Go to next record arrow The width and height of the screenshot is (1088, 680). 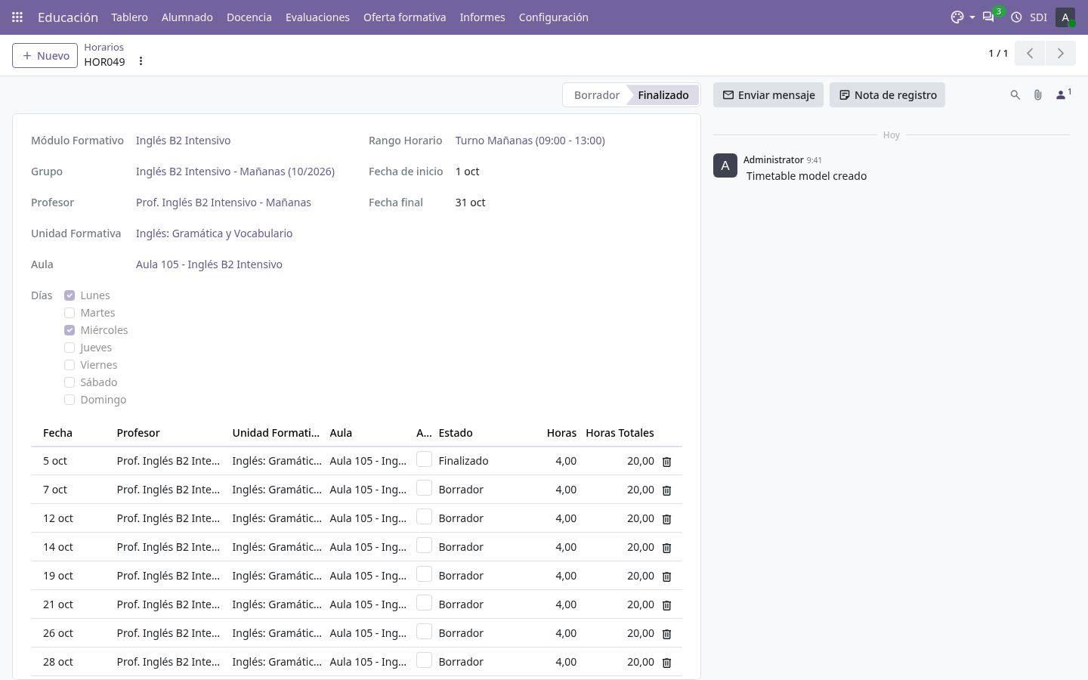pos(1060,53)
